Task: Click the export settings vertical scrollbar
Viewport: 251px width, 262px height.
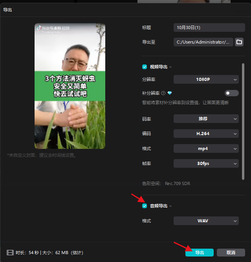Action: tap(243, 121)
